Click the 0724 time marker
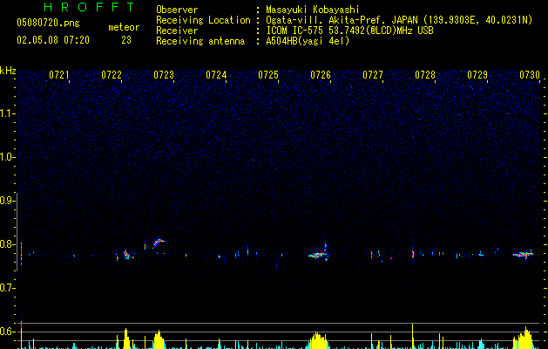The height and width of the screenshot is (349, 548). [x=216, y=75]
